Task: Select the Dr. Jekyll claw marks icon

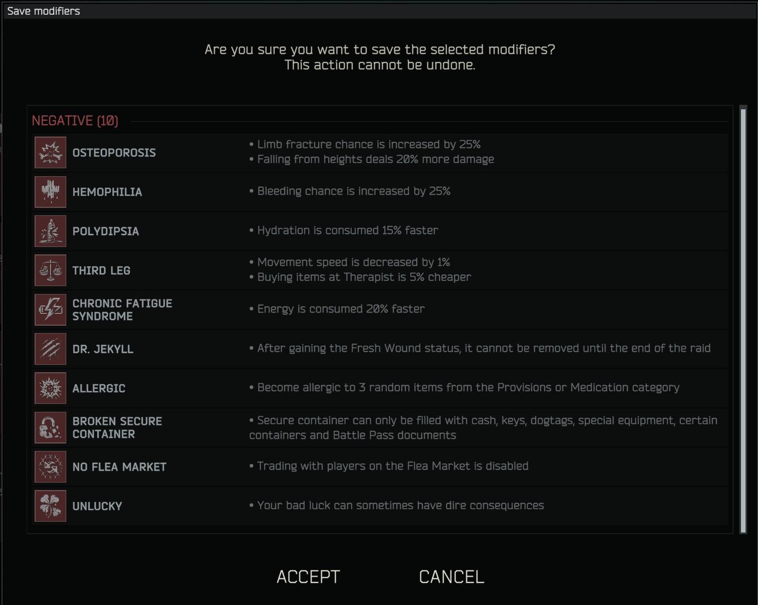Action: click(50, 349)
